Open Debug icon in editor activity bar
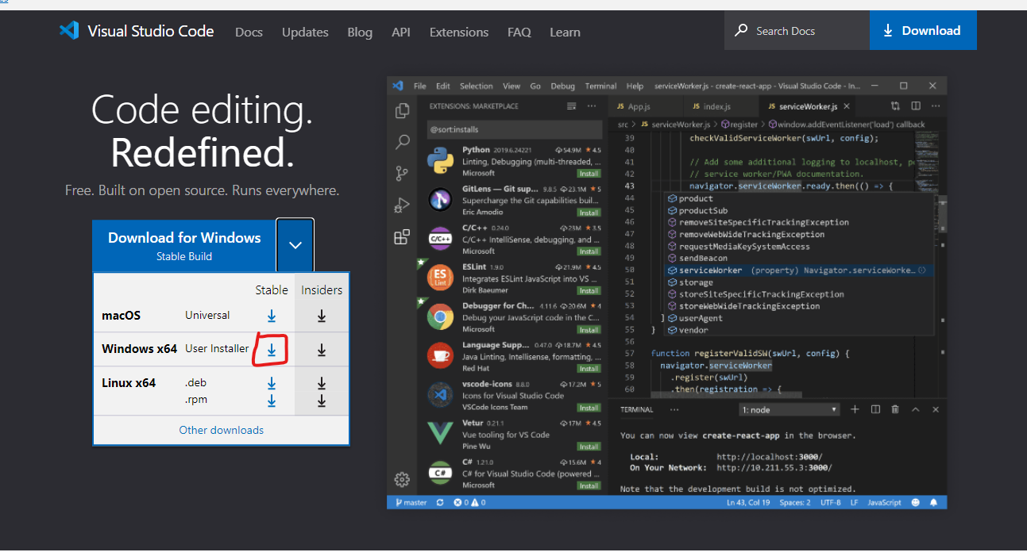The height and width of the screenshot is (556, 1027). (402, 205)
